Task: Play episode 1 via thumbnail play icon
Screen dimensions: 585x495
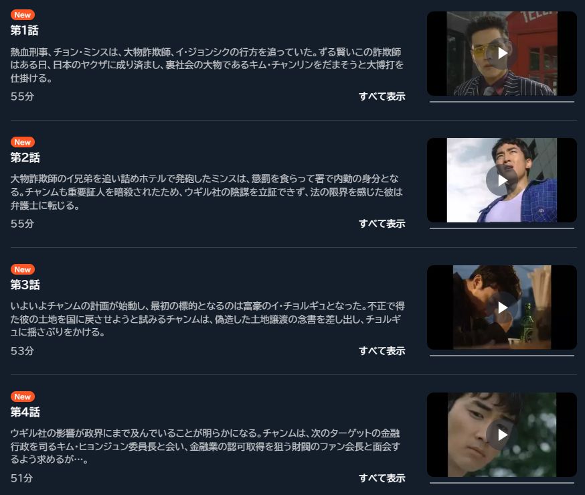Action: tap(502, 53)
